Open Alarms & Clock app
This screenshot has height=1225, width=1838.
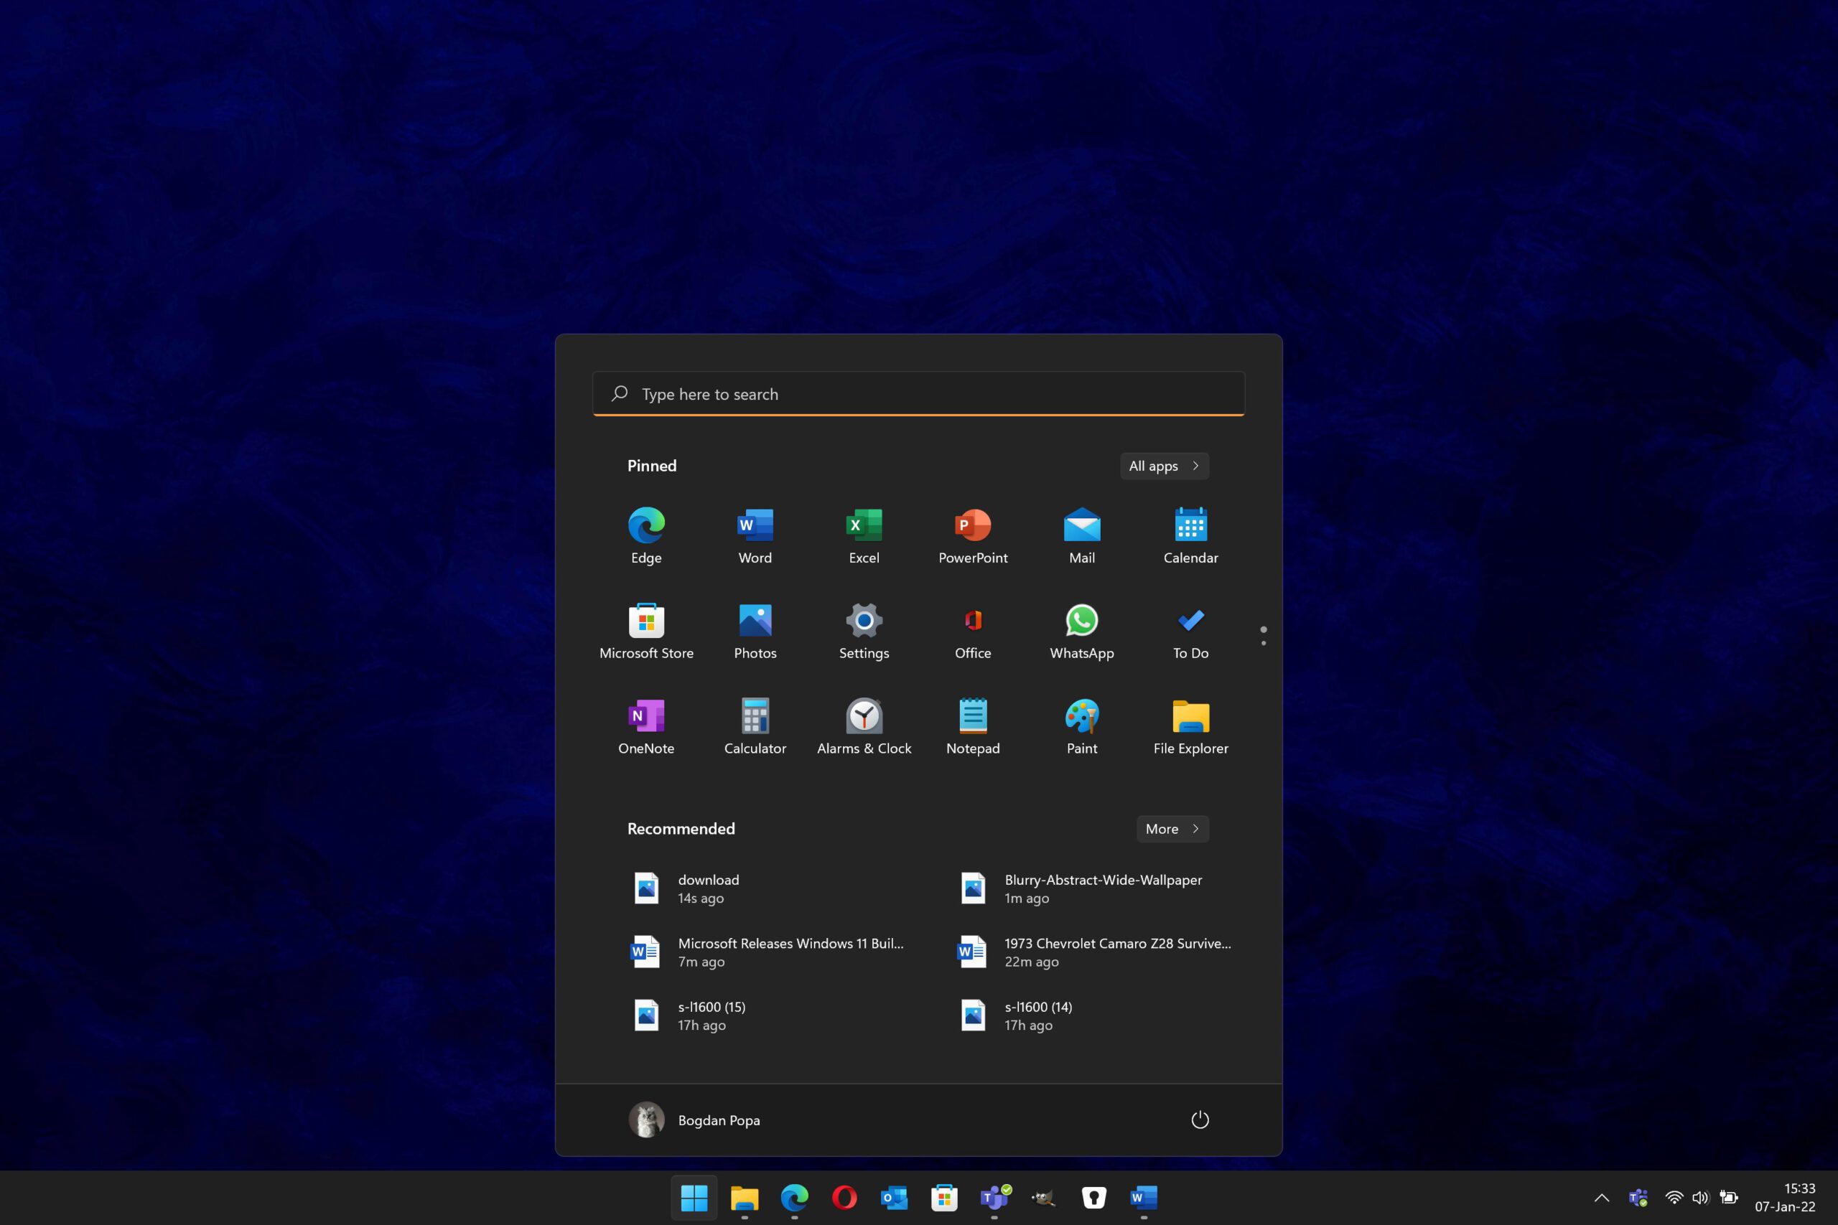[x=864, y=726]
